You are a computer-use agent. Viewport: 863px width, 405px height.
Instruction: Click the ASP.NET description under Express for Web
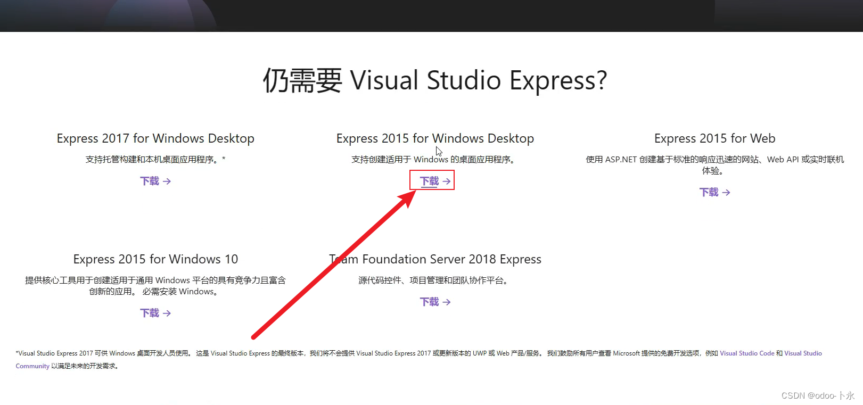pos(714,165)
